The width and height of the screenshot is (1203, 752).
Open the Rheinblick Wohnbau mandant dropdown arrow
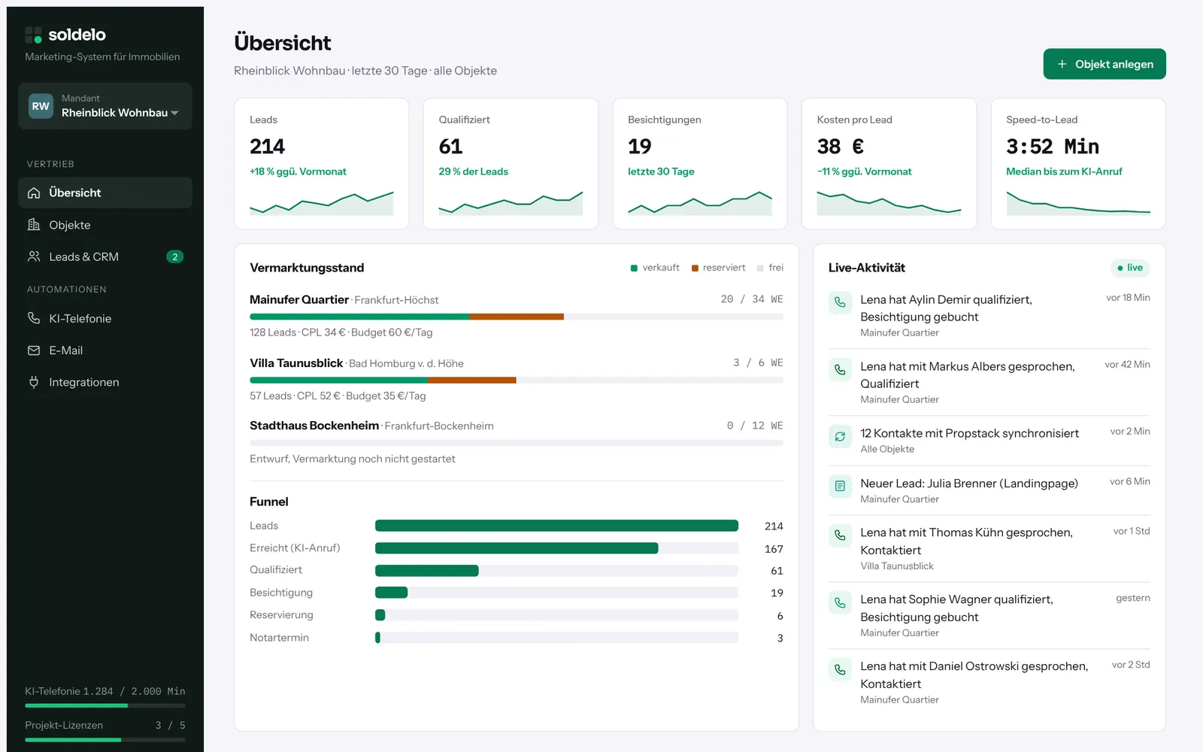pos(174,114)
